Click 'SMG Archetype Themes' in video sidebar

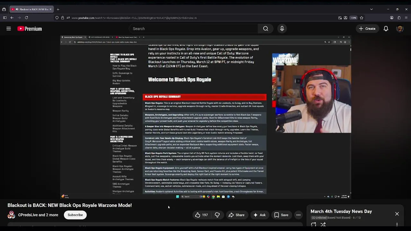pos(121,185)
